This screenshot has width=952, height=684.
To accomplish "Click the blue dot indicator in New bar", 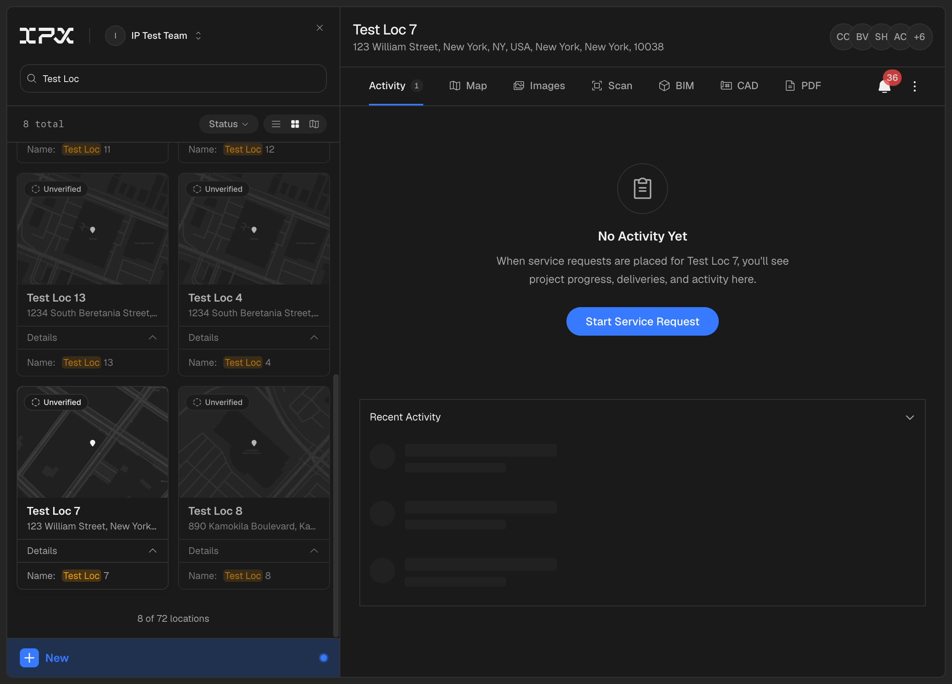I will (x=323, y=657).
